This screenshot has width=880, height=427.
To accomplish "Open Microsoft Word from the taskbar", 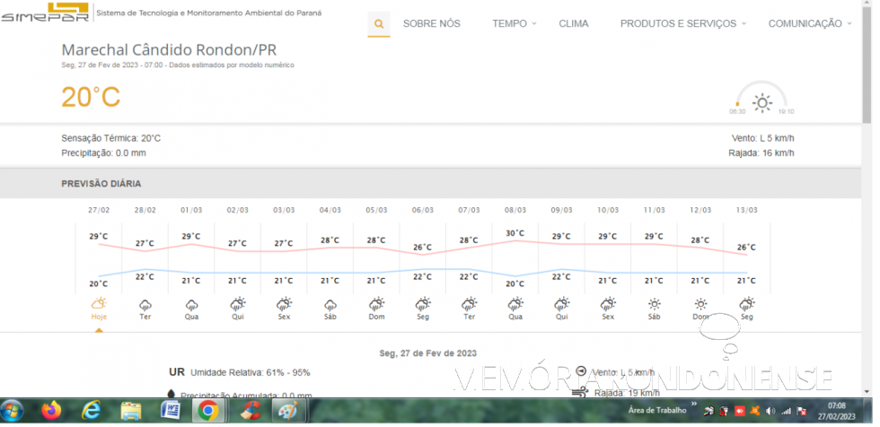I will [x=170, y=411].
